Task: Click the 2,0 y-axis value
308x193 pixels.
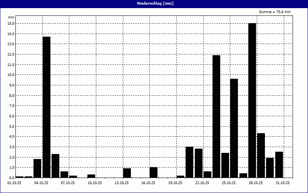Action: [x=11, y=157]
